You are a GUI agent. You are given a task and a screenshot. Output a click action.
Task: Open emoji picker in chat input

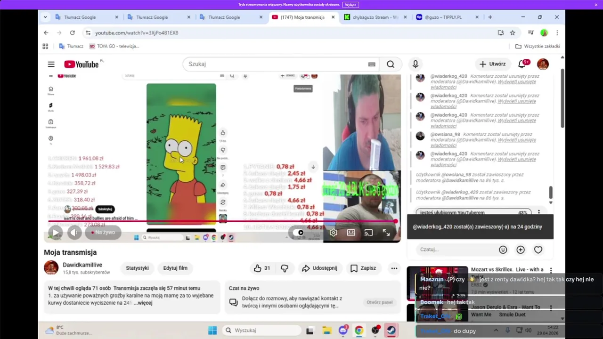click(x=503, y=250)
